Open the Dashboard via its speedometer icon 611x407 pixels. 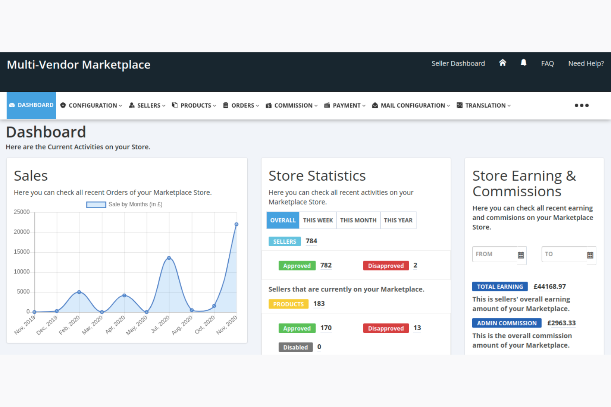pos(13,105)
